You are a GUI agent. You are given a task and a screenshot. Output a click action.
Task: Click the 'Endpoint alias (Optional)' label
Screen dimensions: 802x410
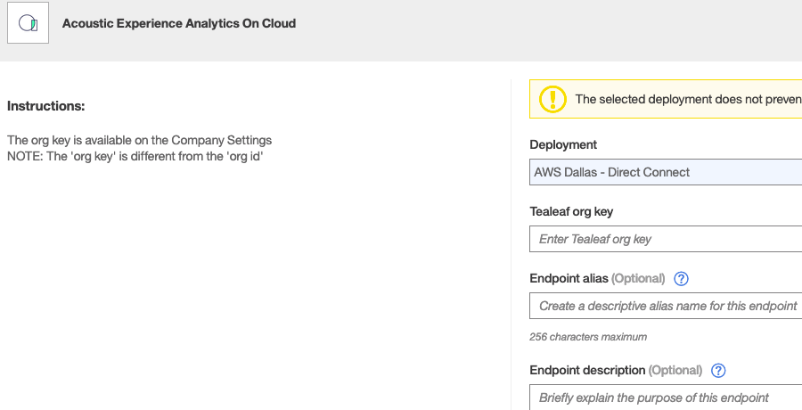pyautogui.click(x=597, y=278)
